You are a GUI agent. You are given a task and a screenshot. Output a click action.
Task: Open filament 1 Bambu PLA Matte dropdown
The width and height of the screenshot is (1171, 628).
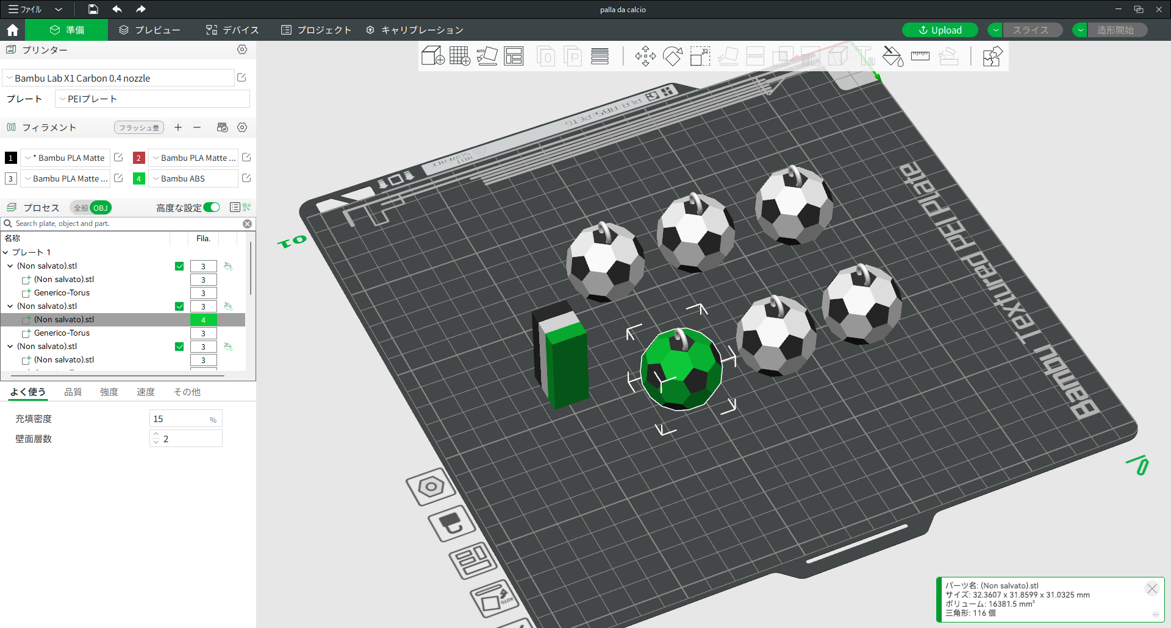(x=65, y=158)
